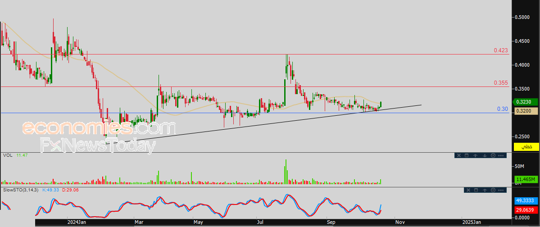Viewport: 540px width, 227px height.
Task: Maximize the VOL indicator pane
Action: tap(467, 155)
